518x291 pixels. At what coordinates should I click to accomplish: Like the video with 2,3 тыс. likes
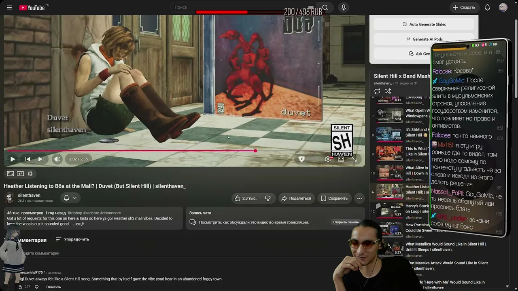point(246,198)
